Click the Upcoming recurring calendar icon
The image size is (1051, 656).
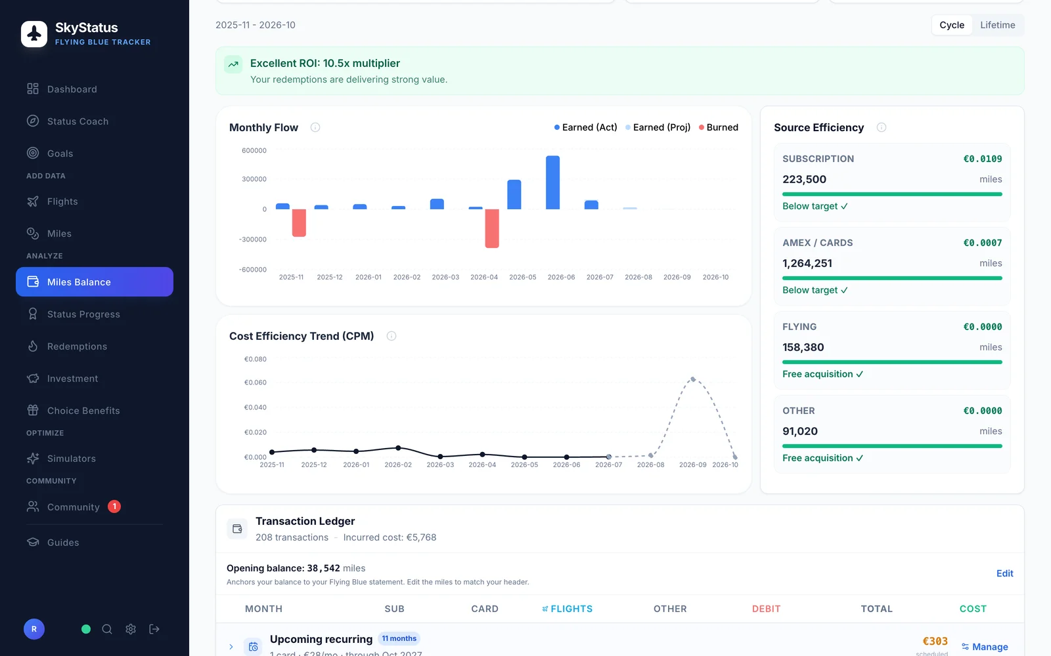[253, 647]
